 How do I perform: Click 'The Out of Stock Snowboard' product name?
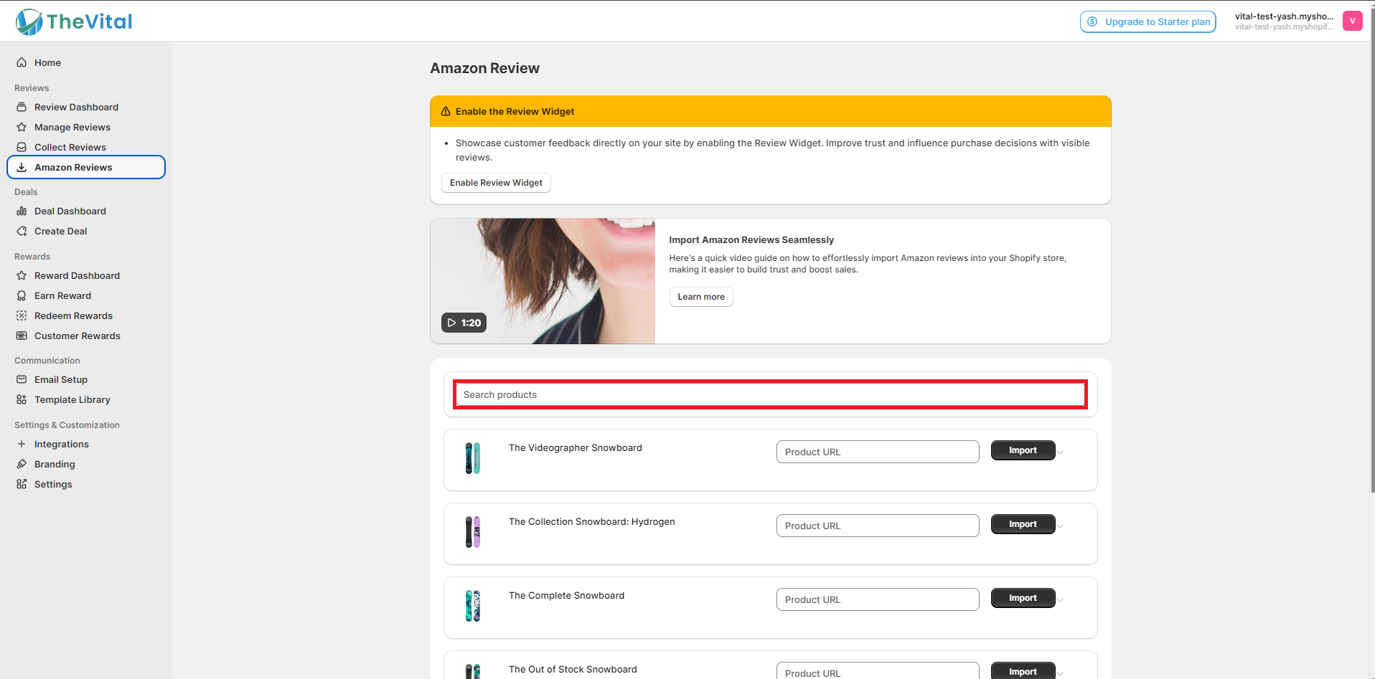pyautogui.click(x=573, y=669)
